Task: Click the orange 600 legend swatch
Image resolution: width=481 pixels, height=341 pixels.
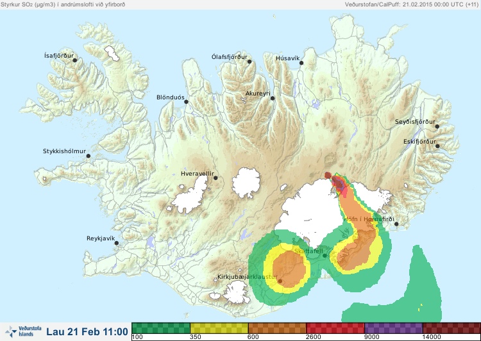Action: 277,328
